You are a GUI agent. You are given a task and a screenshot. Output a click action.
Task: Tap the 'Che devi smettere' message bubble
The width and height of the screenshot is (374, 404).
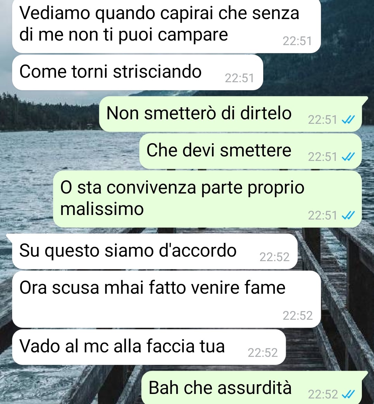250,151
